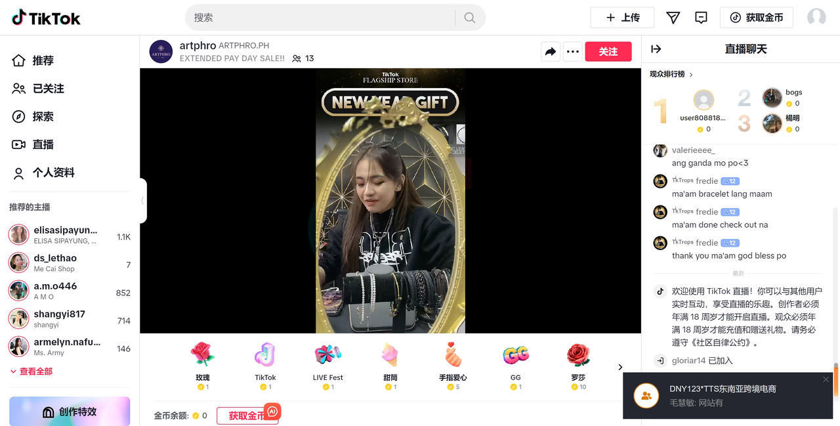This screenshot has height=426, width=840.
Task: Follow the artphro streamer
Action: coord(608,52)
